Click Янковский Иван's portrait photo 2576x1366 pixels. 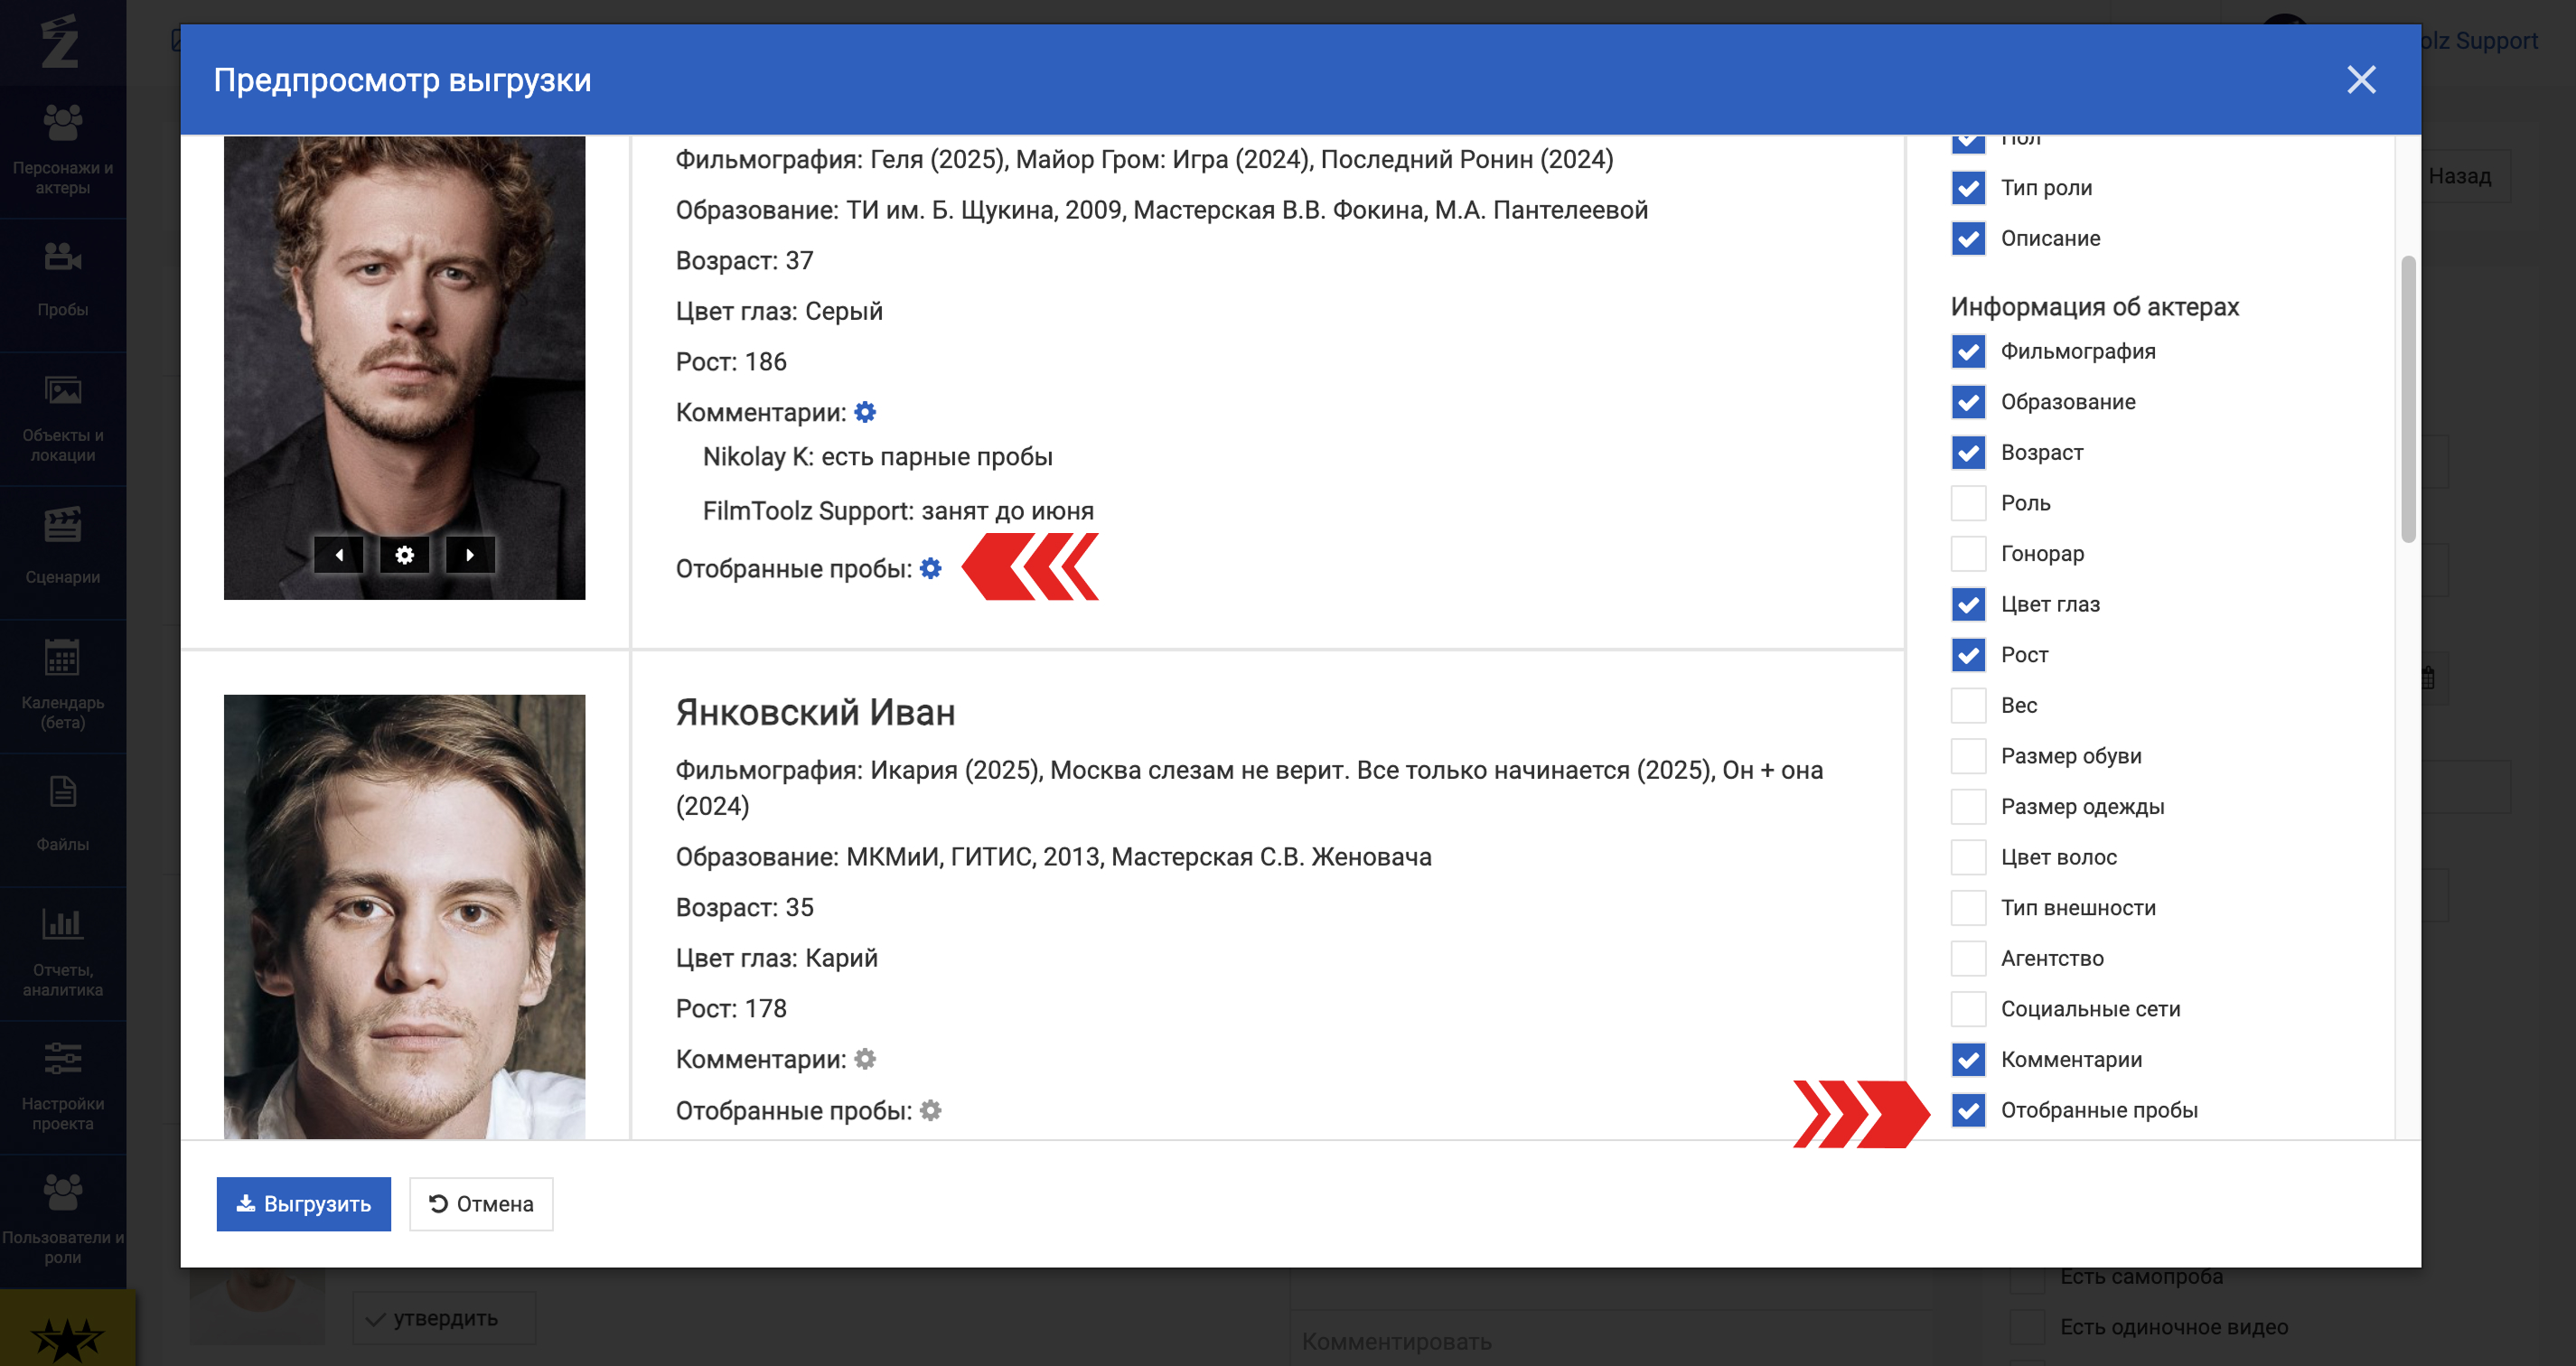pos(404,916)
